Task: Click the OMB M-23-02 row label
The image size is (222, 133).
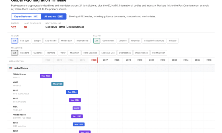Action: (x=17, y=84)
